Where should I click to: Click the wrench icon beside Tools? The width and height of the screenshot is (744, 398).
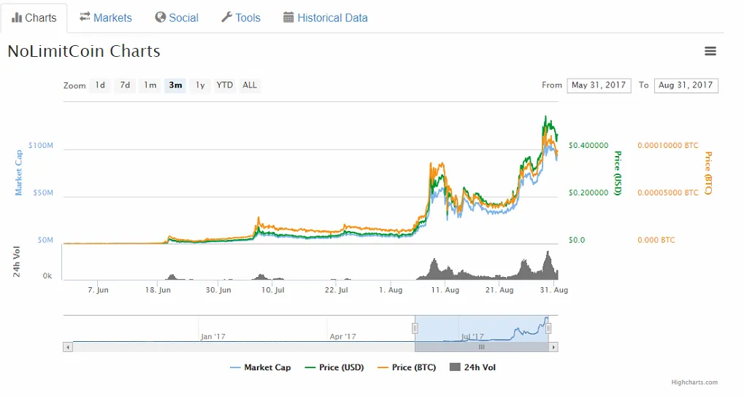pos(226,17)
